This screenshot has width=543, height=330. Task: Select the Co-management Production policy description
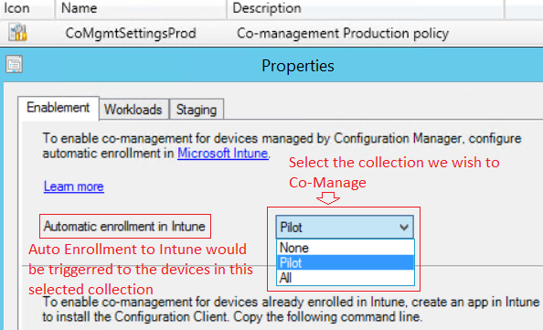[x=343, y=33]
